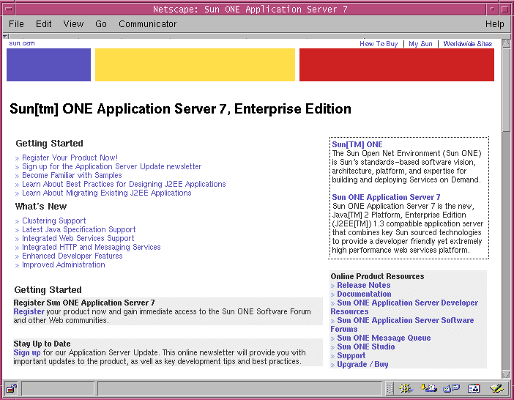Image resolution: width=514 pixels, height=400 pixels.
Task: Expand the collapsed toolbar triangle under File
Action: [x=5, y=36]
